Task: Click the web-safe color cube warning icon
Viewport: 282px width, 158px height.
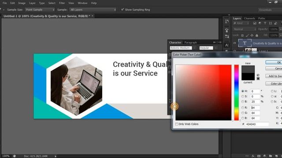Action: tap(258, 75)
